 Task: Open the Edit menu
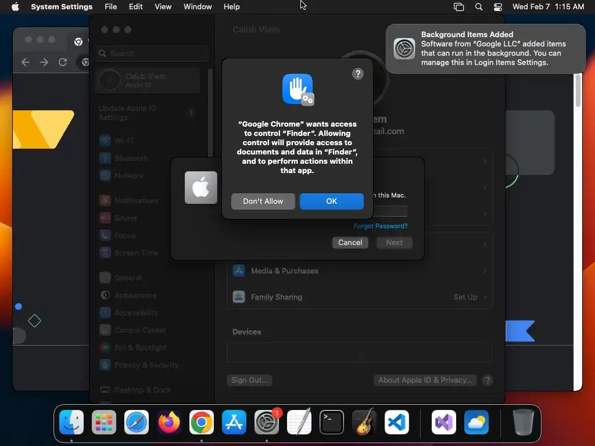point(135,6)
